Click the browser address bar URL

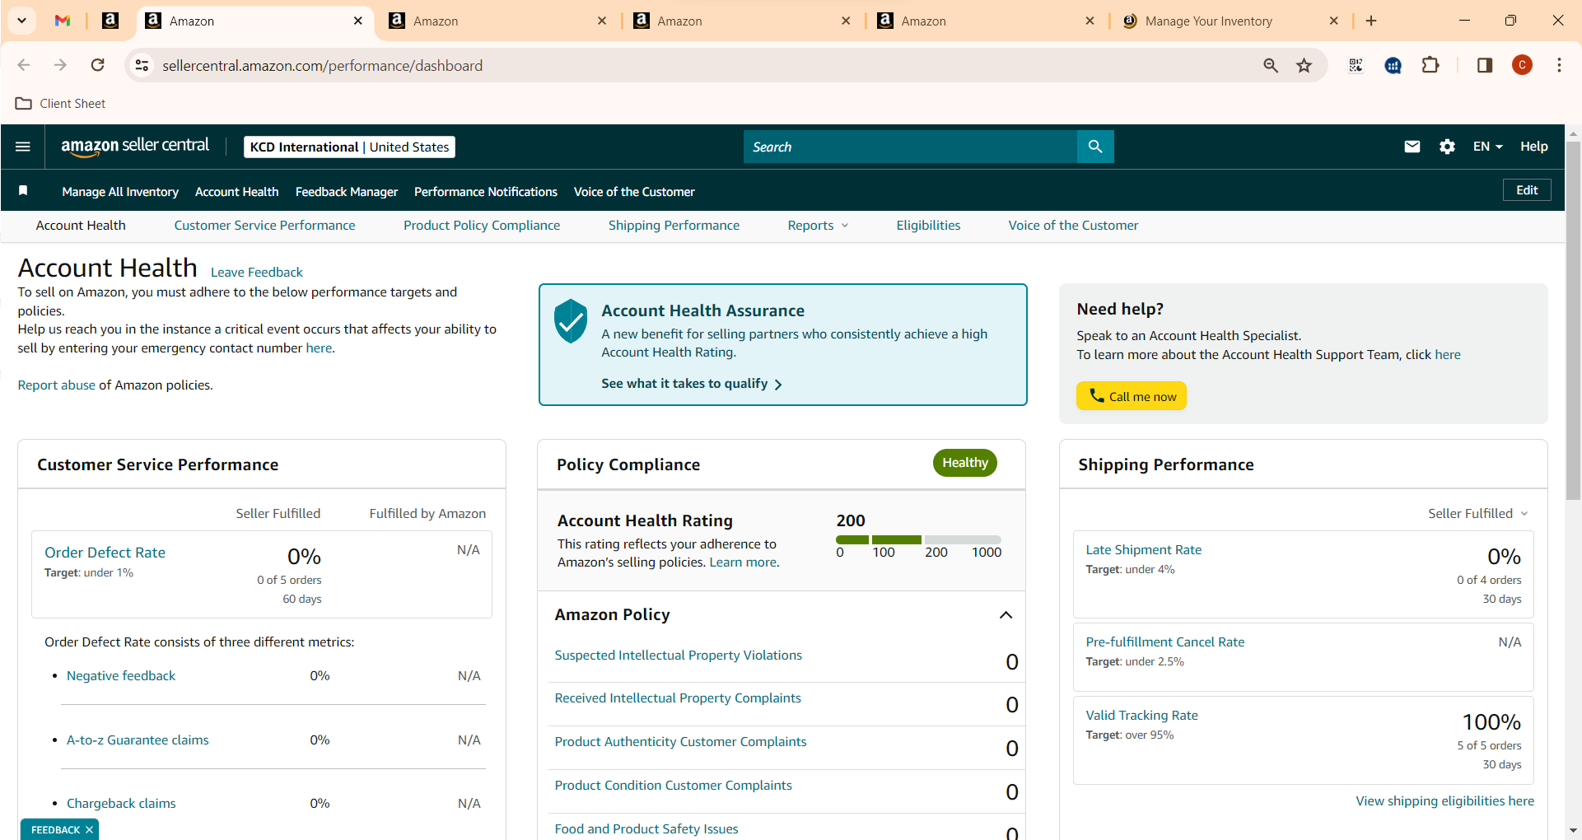322,65
